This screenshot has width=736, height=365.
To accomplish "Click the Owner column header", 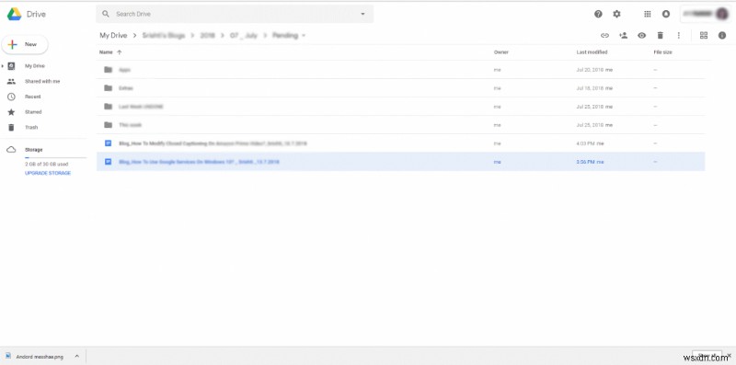I will point(501,52).
